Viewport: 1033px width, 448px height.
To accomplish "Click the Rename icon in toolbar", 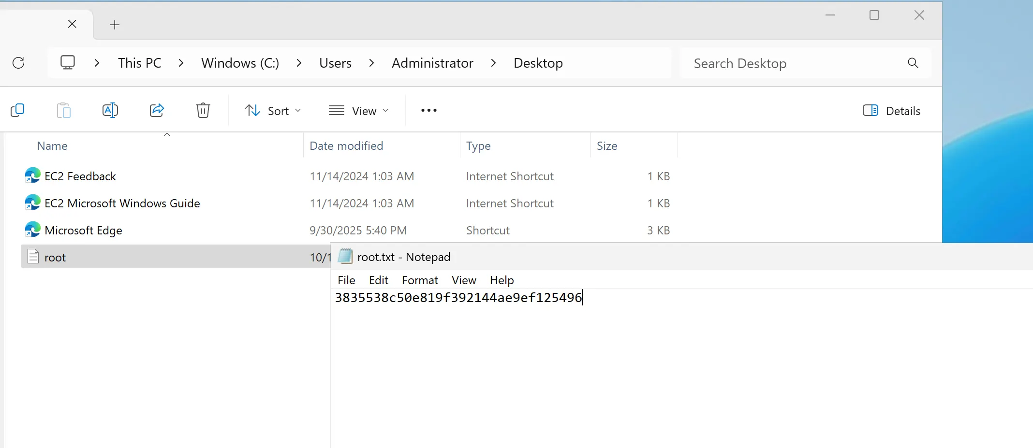I will [x=110, y=111].
